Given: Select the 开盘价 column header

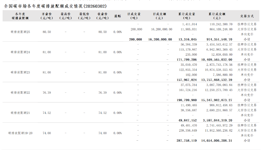Looking at the screenshot, I should coord(47,16).
